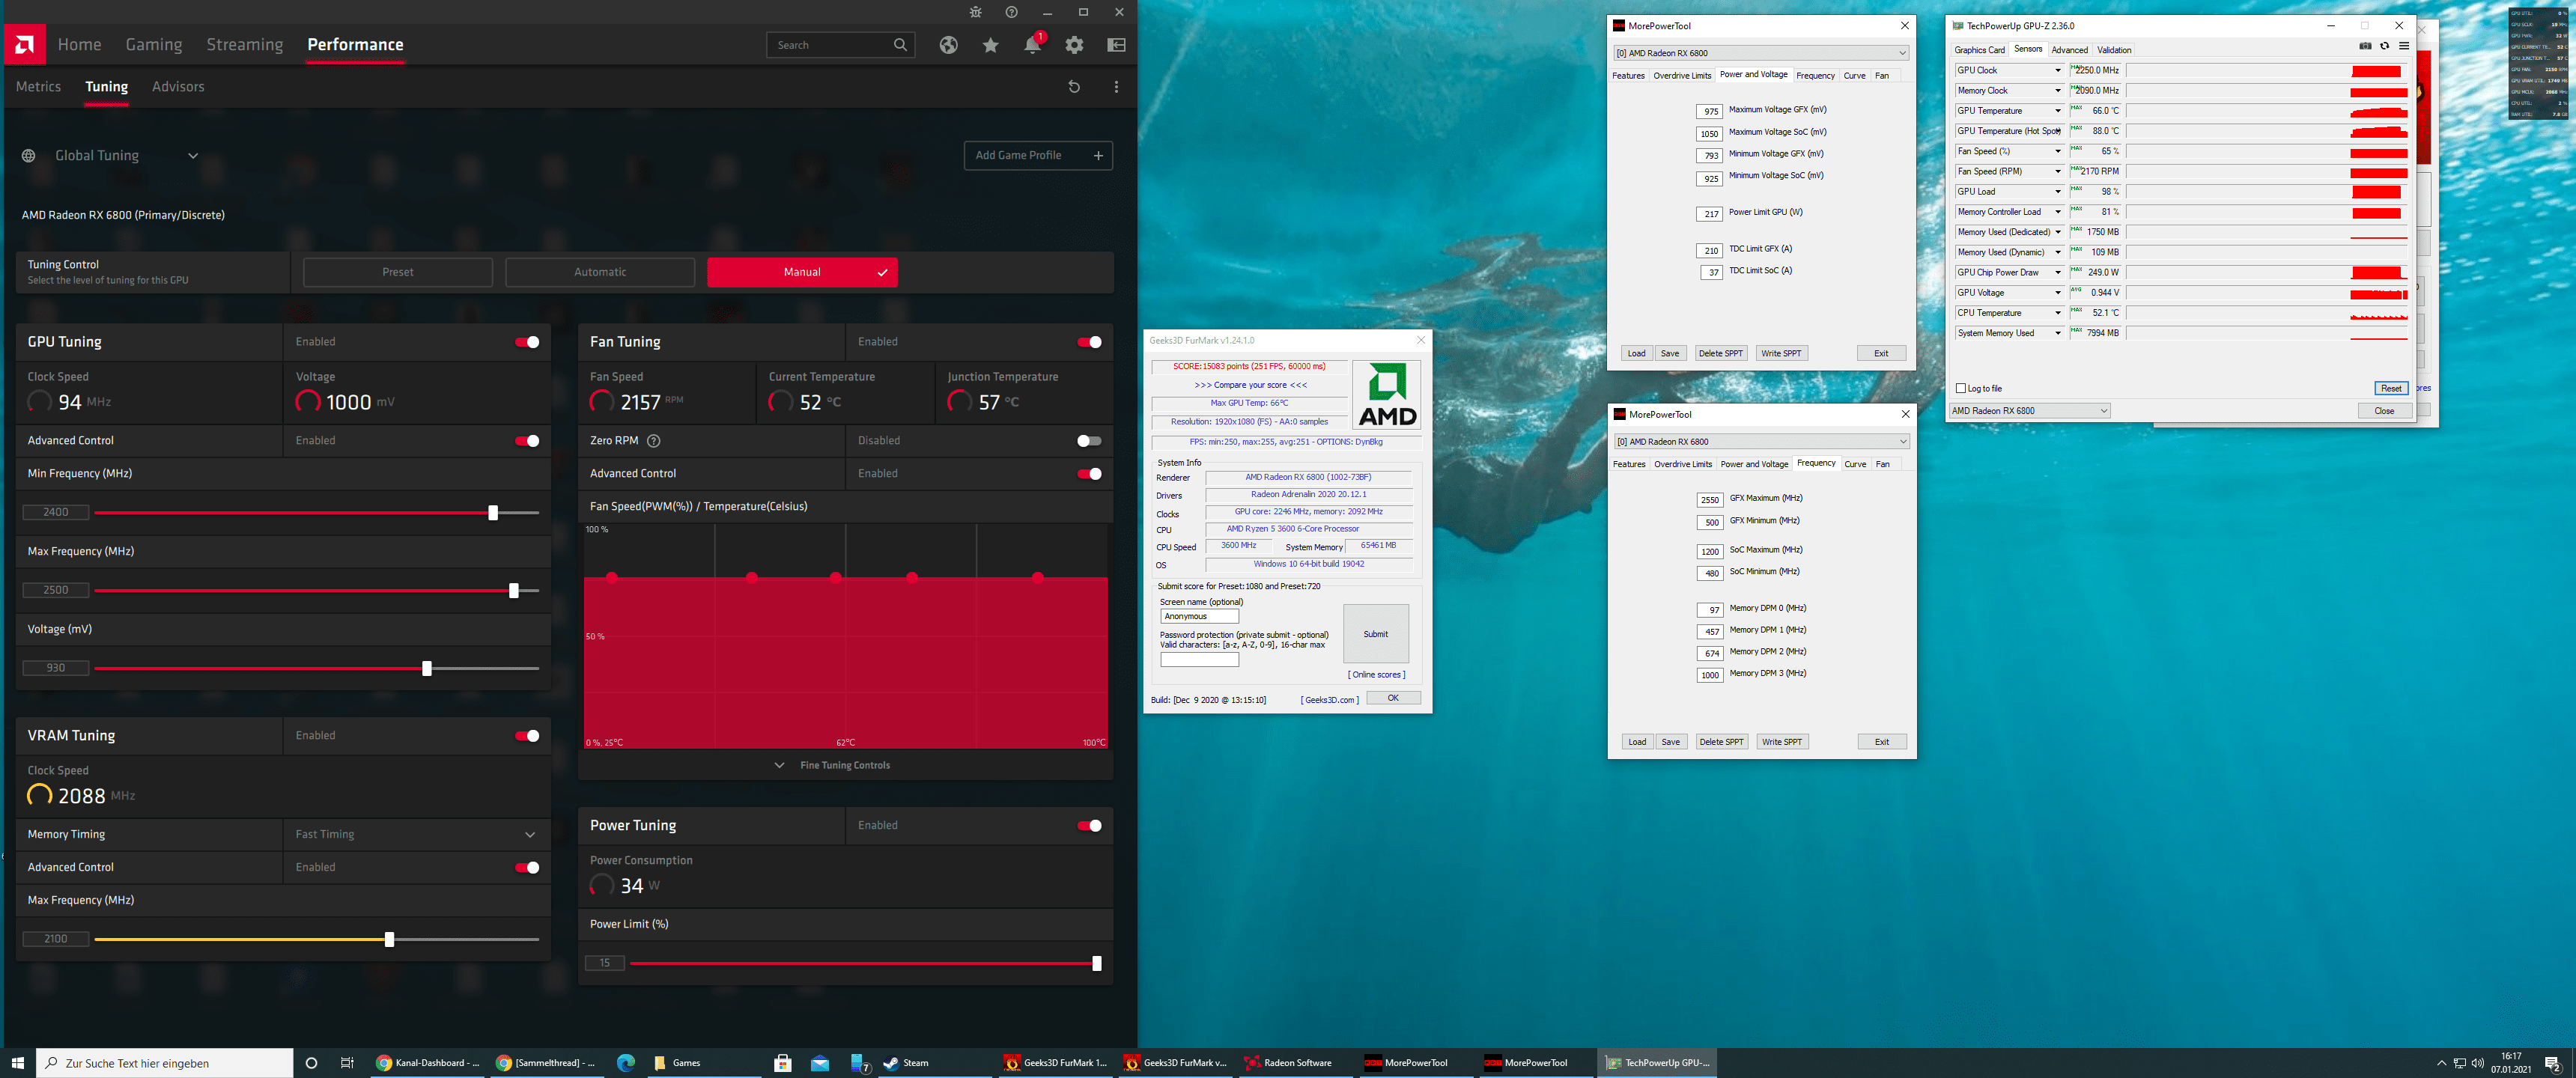2576x1078 pixels.
Task: Toggle Fan Advanced Control switch
Action: 1089,474
